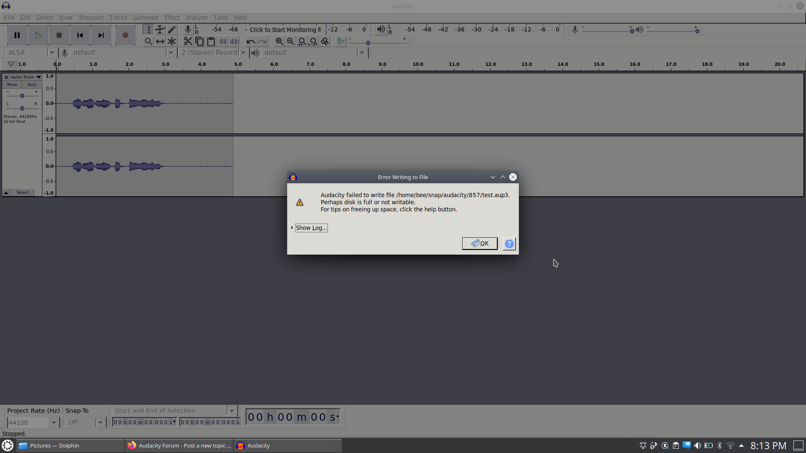This screenshot has width=806, height=453.
Task: Click the Fit Project to Width icon
Action: [314, 41]
